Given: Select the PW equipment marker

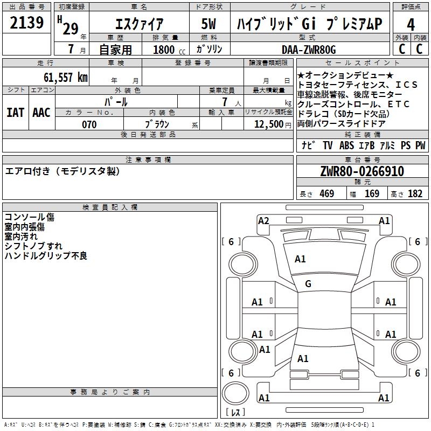Looking at the screenshot, I should 420,145.
